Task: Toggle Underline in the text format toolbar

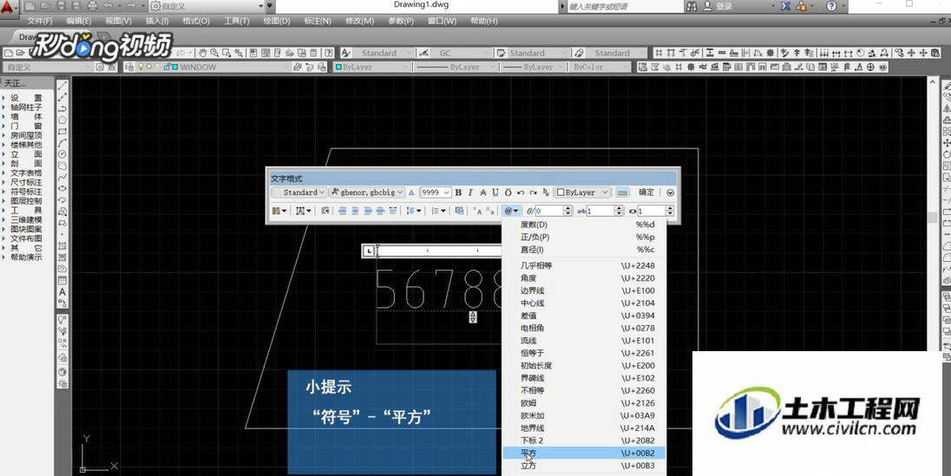Action: coord(495,192)
